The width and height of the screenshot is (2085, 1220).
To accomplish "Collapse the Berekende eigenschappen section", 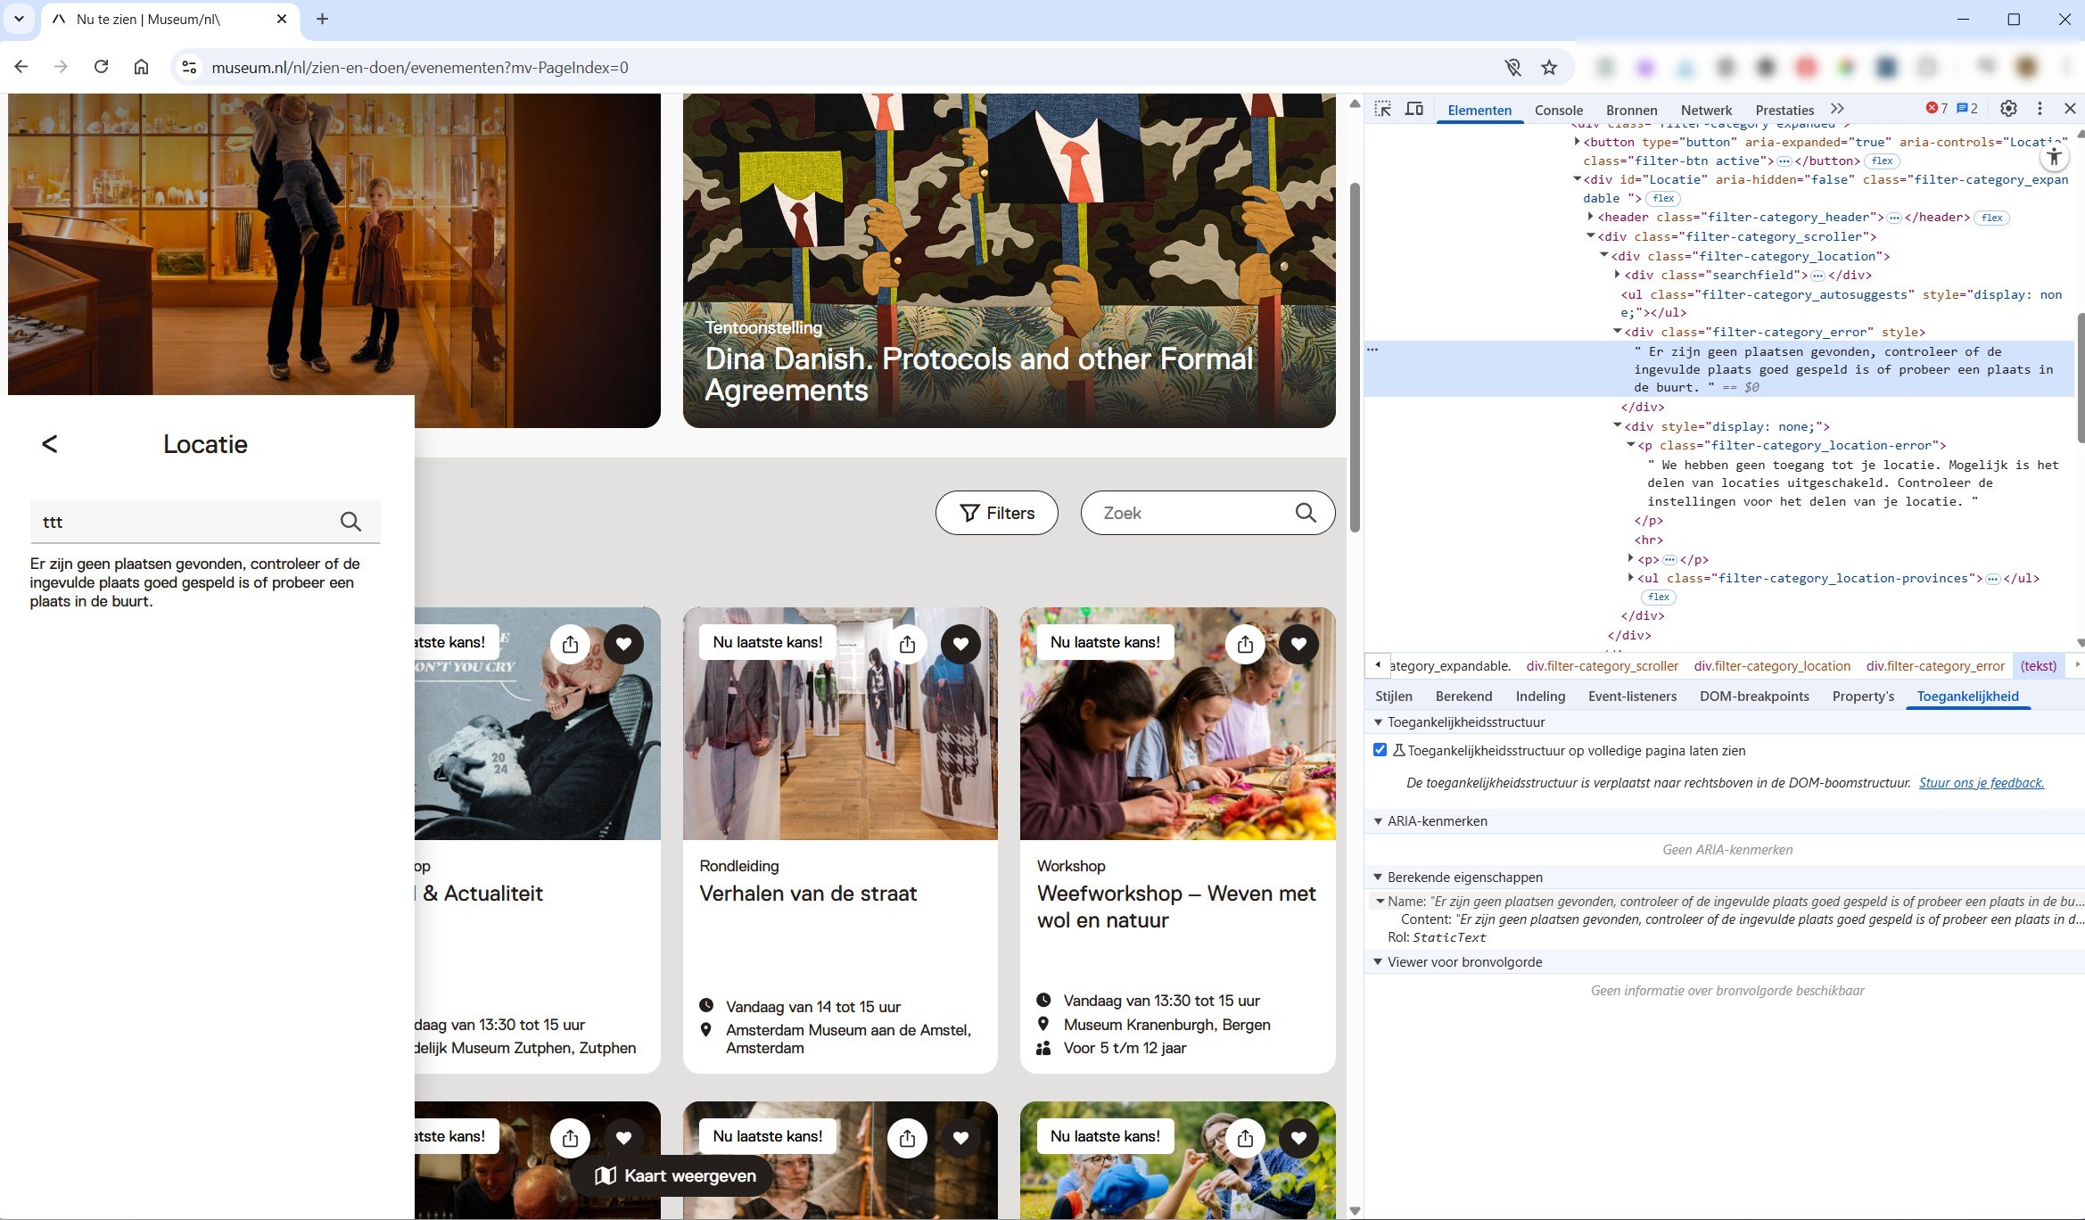I will (x=1378, y=878).
